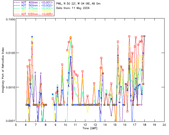Click the 20 hour x-axis tick label
This screenshot has width=169, height=135.
pyautogui.click(x=164, y=125)
